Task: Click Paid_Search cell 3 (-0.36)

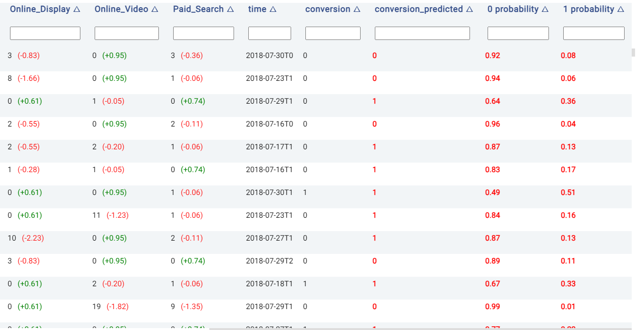Action: (x=187, y=56)
